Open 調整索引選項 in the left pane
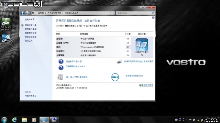Image resolution: width=220 pixels, height=123 pixels. tap(31, 29)
